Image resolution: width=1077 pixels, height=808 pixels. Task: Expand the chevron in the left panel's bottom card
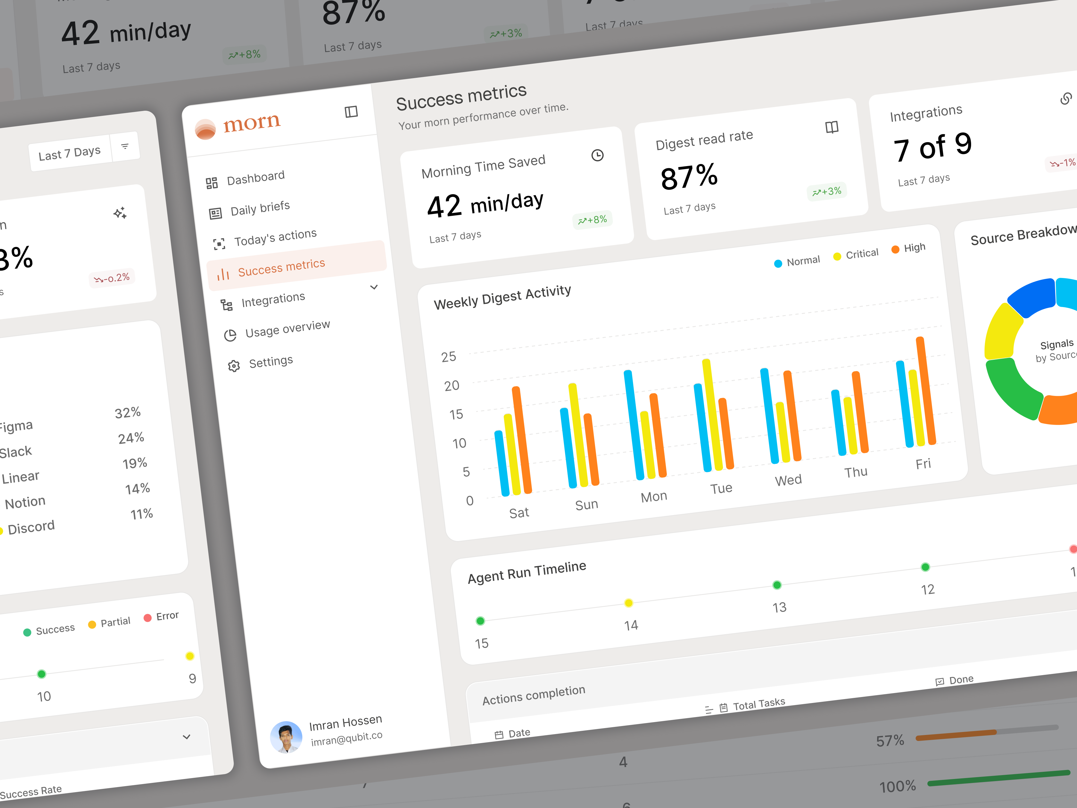click(x=186, y=737)
